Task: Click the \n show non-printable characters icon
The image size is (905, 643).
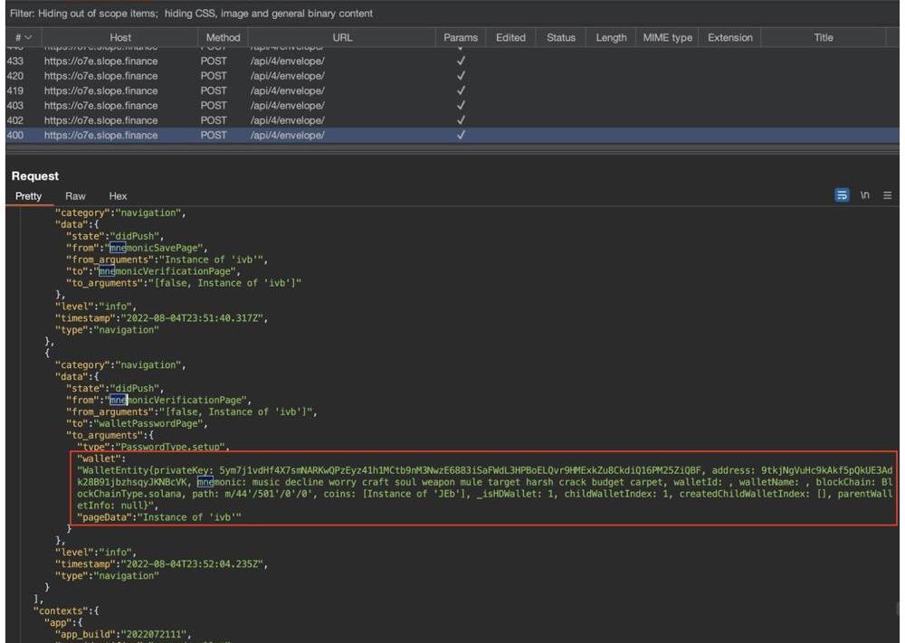Action: click(x=866, y=195)
